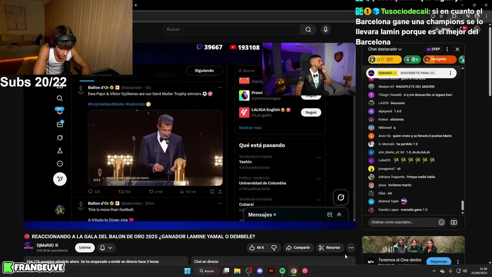This screenshot has width=492, height=277.
Task: Toggle Seguir for LALIGA English
Action: 311,112
